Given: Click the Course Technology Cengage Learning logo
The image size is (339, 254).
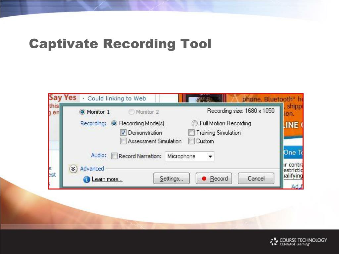Looking at the screenshot, I should (299, 242).
